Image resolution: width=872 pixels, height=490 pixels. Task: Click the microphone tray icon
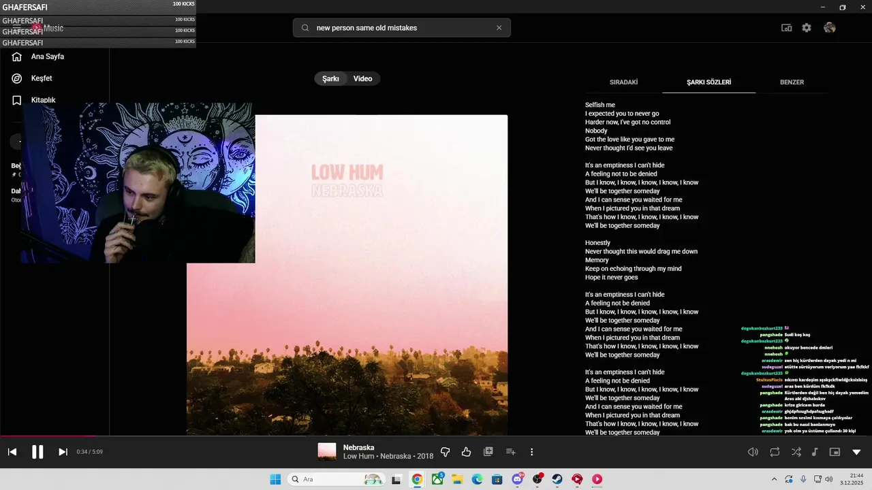tap(803, 479)
